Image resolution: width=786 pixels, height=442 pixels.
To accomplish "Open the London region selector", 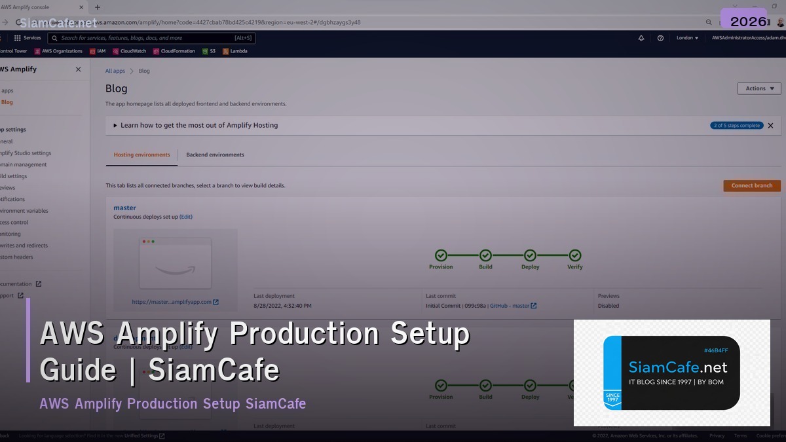I will pos(687,38).
